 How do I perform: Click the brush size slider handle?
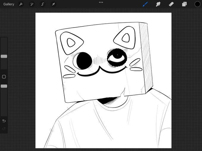tap(4, 56)
